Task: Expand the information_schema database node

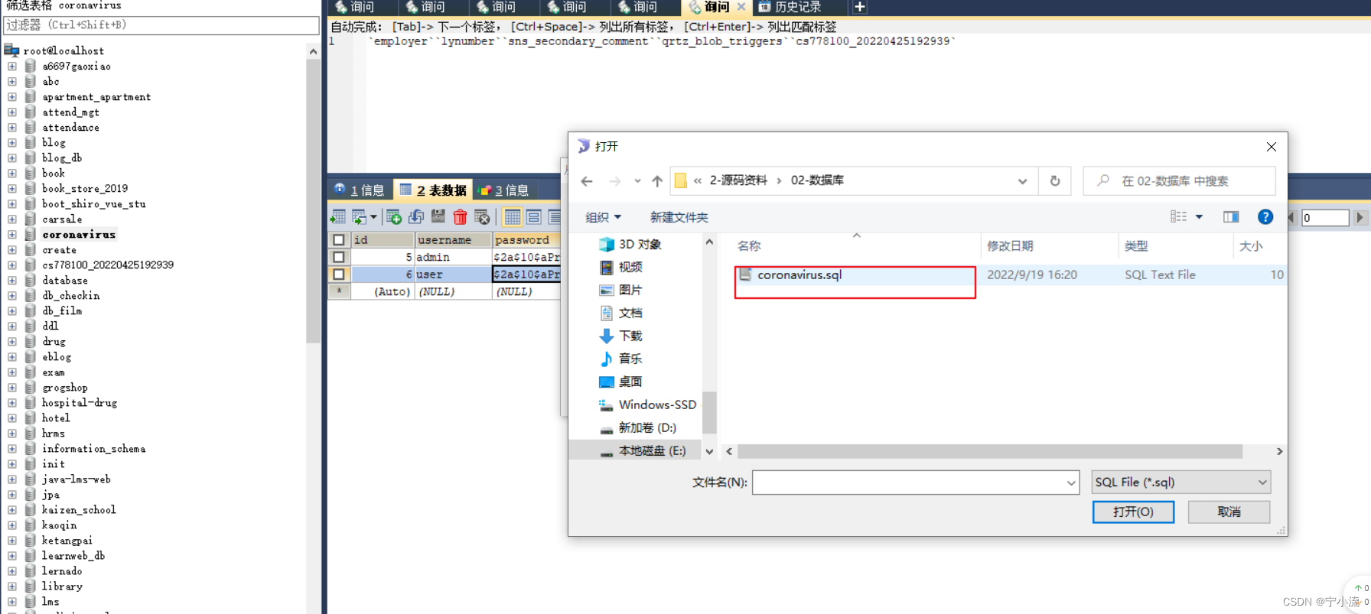Action: tap(12, 449)
